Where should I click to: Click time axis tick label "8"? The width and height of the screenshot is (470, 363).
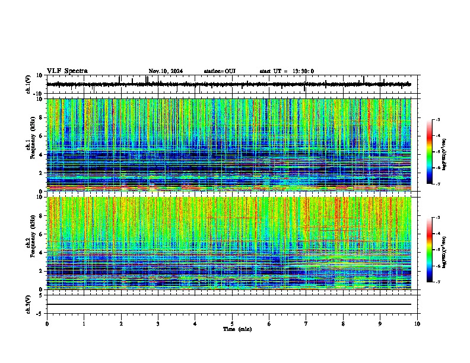[343, 324]
